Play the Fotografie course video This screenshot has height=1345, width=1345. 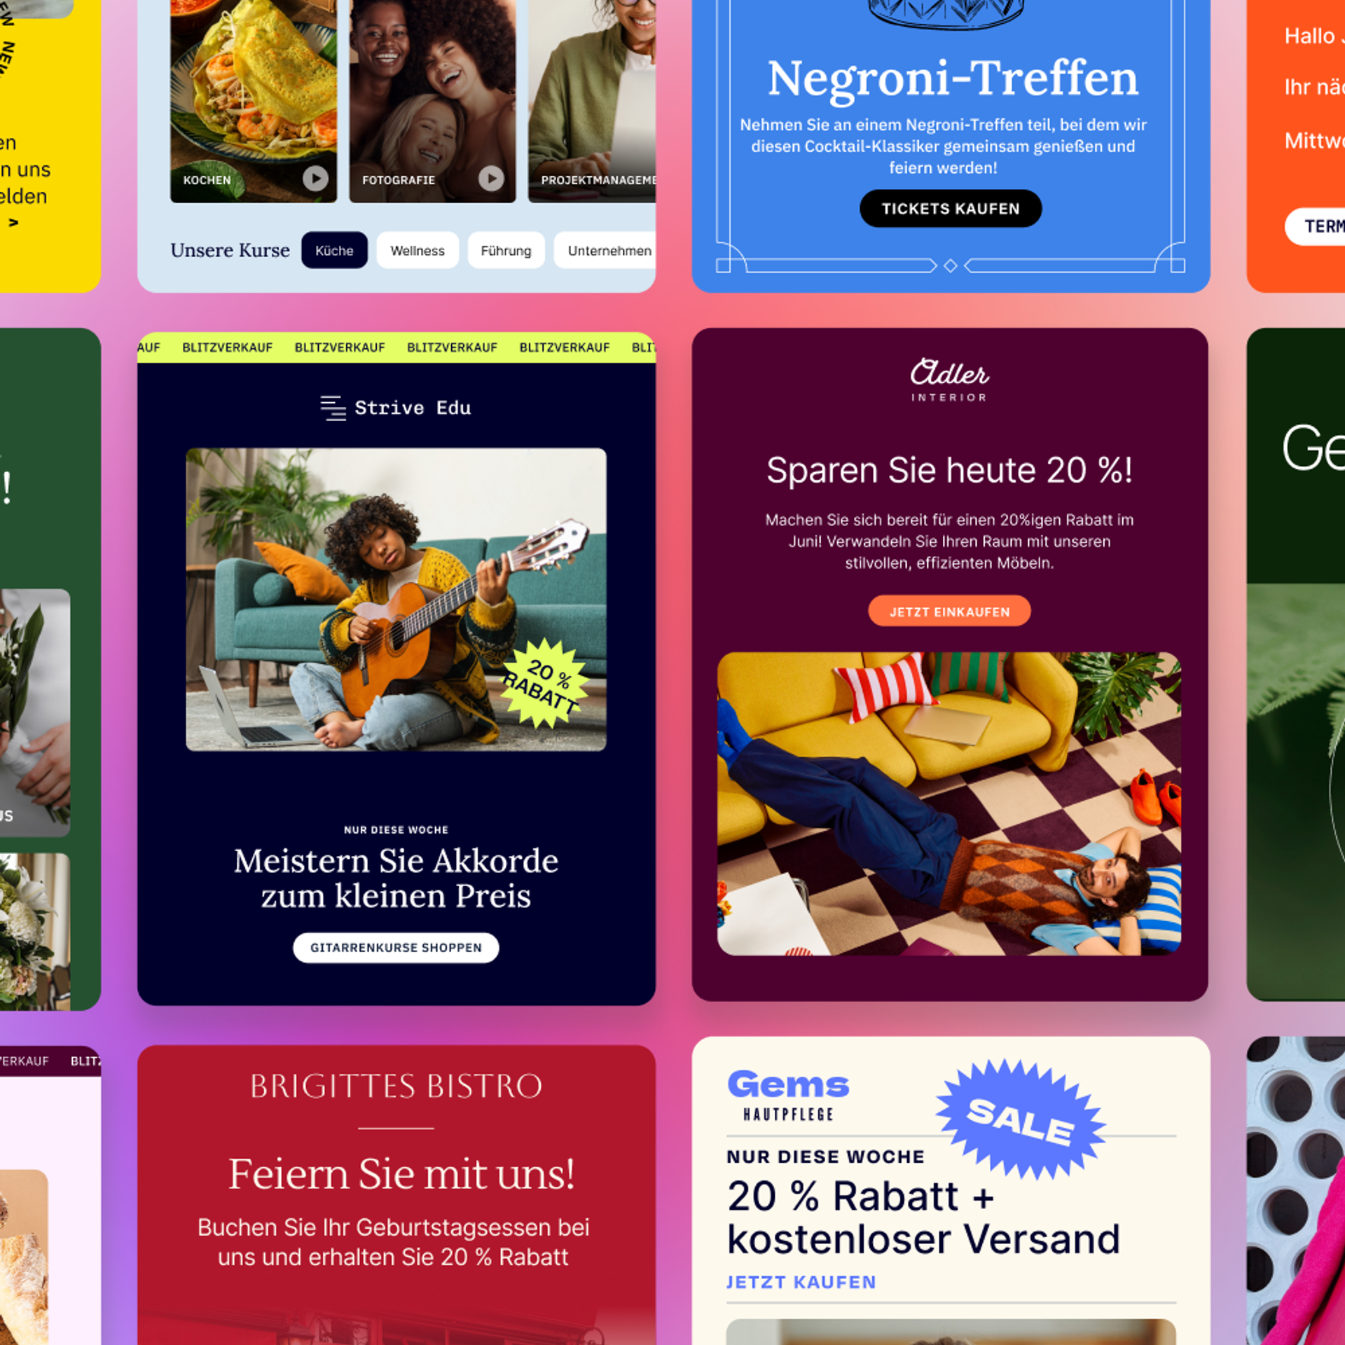pos(491,179)
